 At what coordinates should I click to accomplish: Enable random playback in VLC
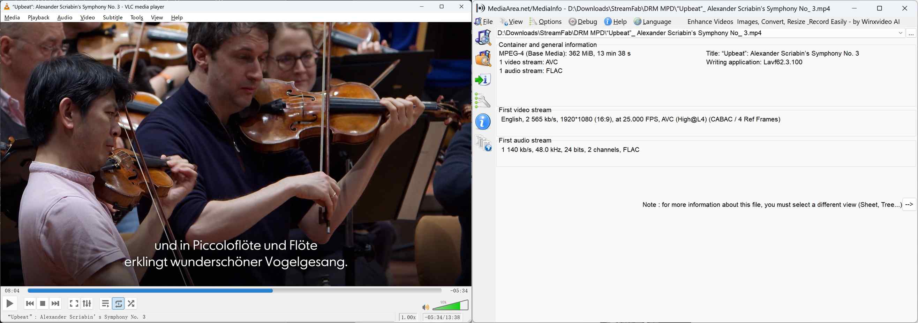(x=131, y=304)
